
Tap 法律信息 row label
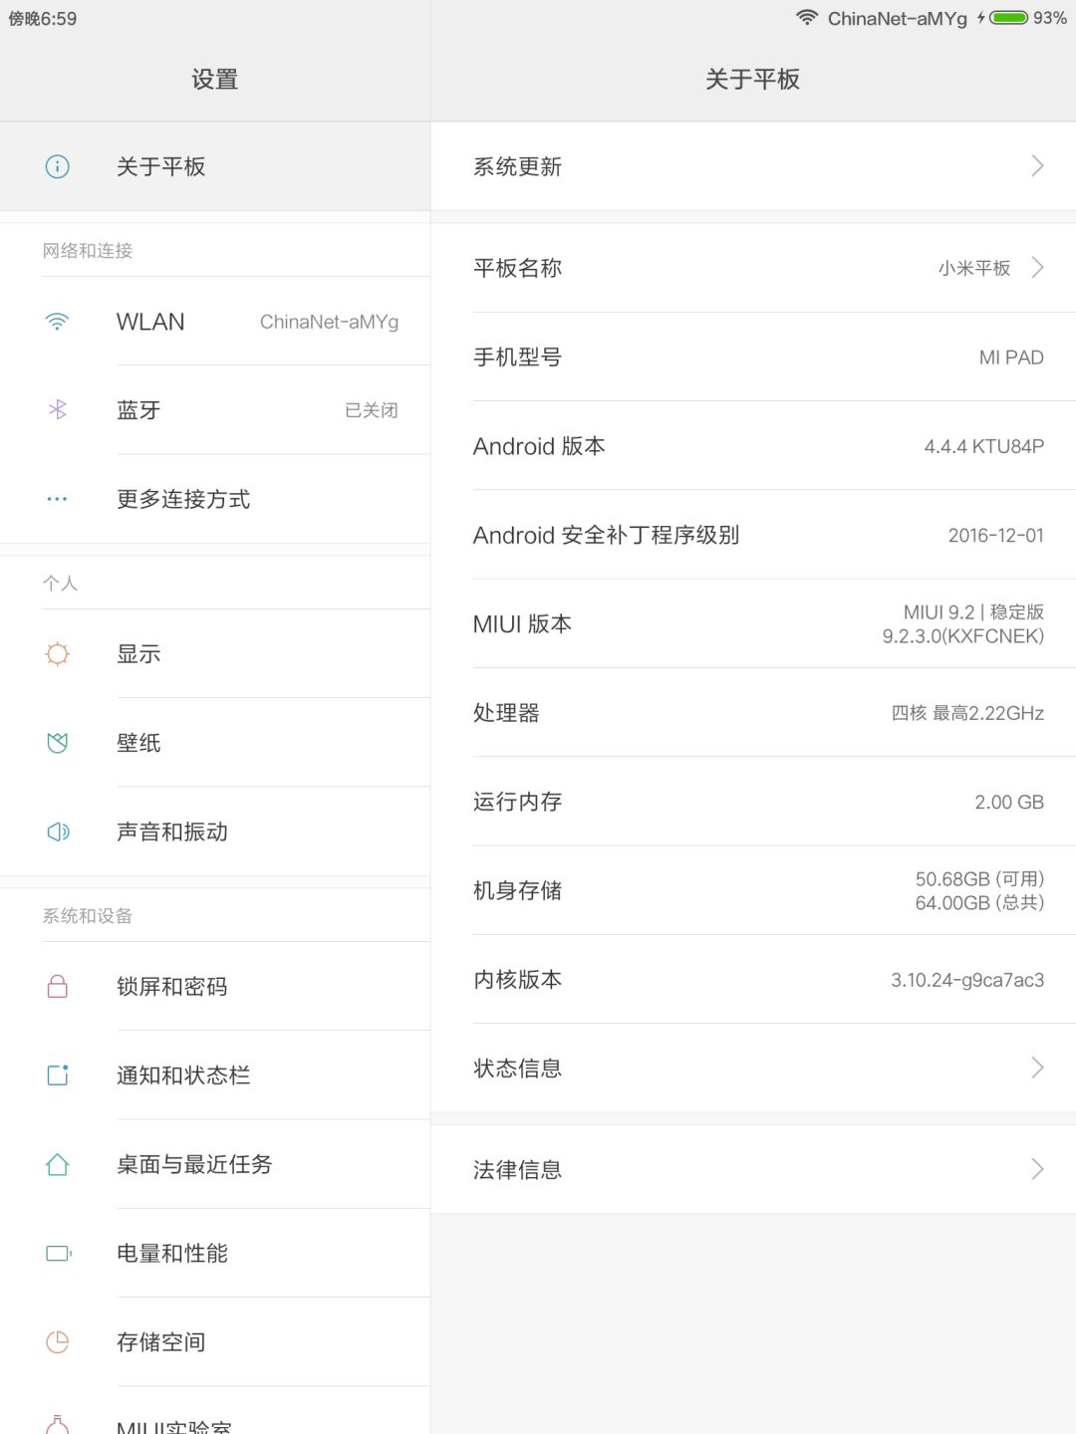click(x=517, y=1170)
